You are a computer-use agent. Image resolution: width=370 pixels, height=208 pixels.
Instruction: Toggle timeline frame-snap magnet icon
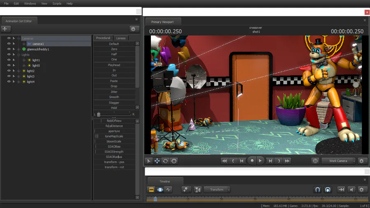coord(328,190)
